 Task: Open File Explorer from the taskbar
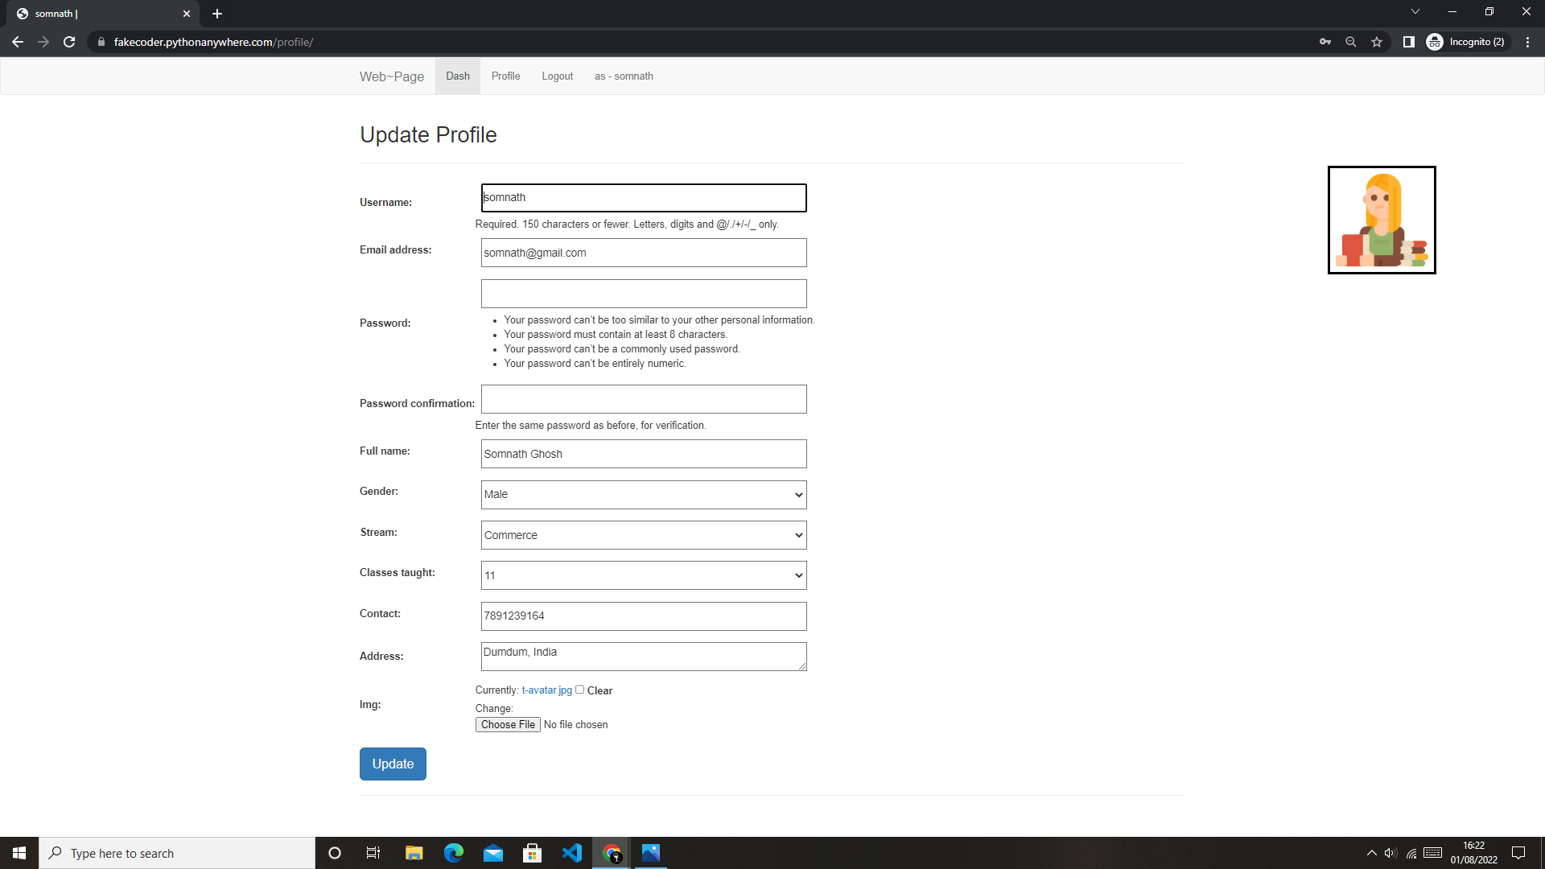click(414, 853)
